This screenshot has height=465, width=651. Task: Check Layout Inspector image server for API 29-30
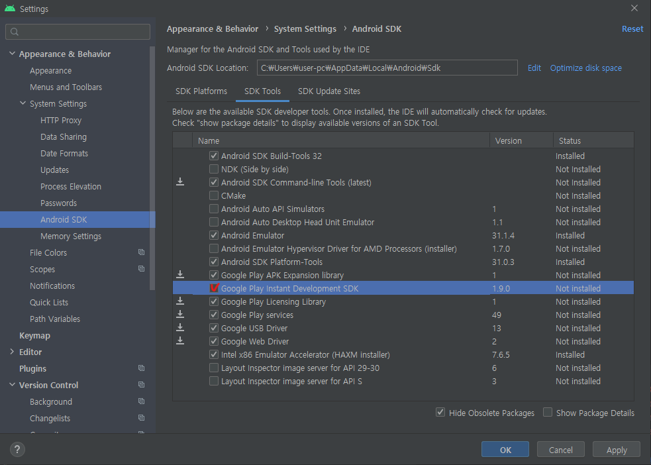(x=214, y=368)
